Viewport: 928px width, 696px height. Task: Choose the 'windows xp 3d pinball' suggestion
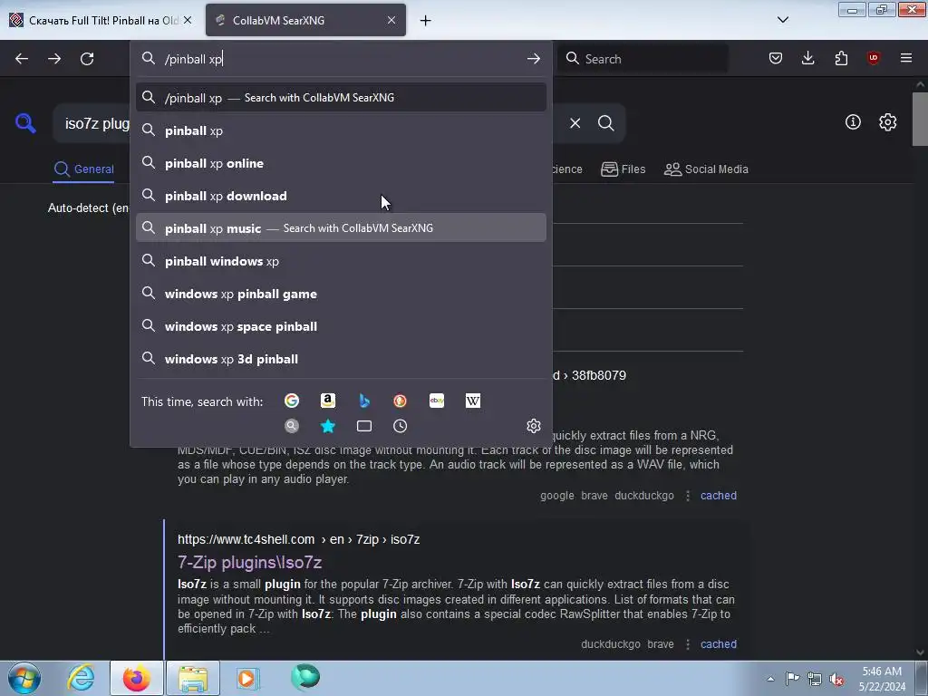pos(341,359)
